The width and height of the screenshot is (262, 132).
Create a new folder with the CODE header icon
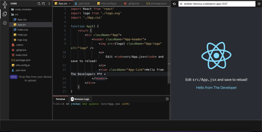[x=43, y=4]
